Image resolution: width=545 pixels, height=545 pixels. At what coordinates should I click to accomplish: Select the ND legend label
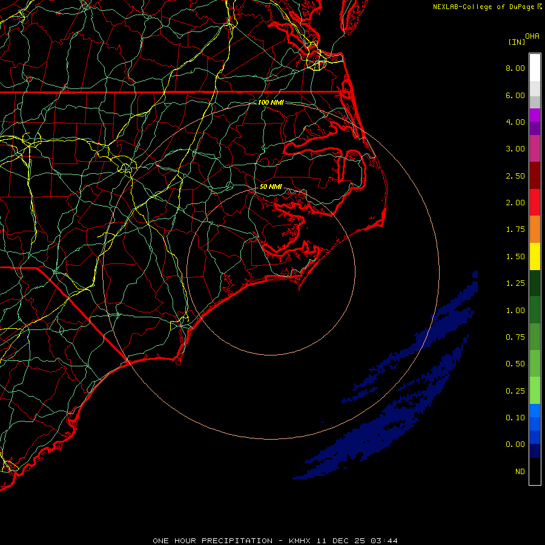520,472
